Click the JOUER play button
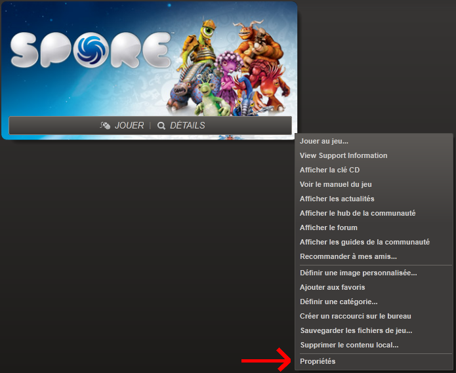The width and height of the screenshot is (456, 373). pyautogui.click(x=123, y=125)
